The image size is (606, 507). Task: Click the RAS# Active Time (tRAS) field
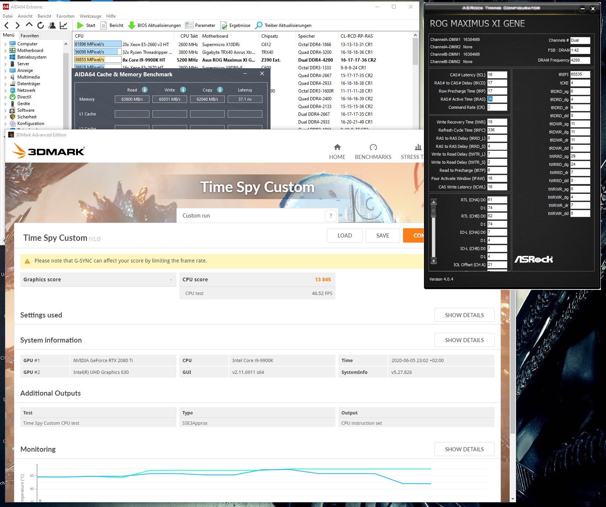pos(497,99)
